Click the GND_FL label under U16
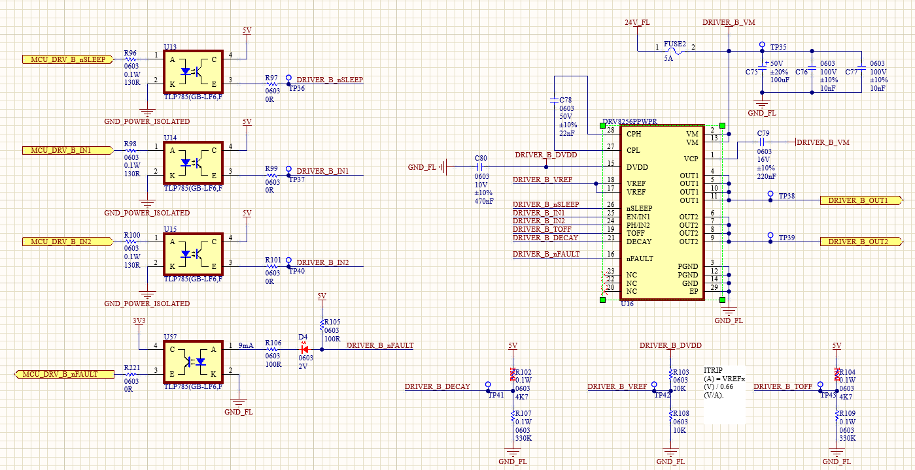The image size is (915, 470). (x=729, y=321)
